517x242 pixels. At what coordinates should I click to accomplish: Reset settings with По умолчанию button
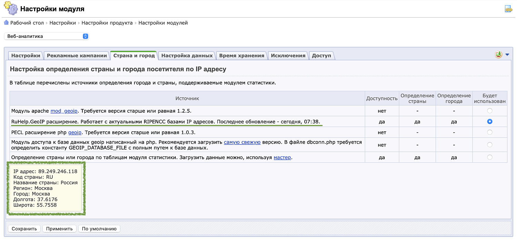pos(99,229)
